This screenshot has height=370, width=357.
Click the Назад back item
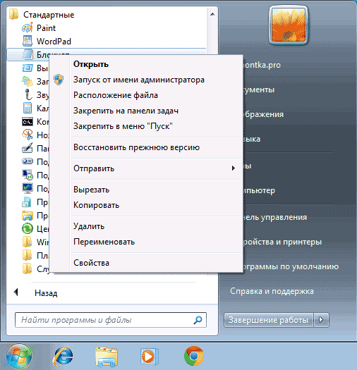tap(46, 293)
